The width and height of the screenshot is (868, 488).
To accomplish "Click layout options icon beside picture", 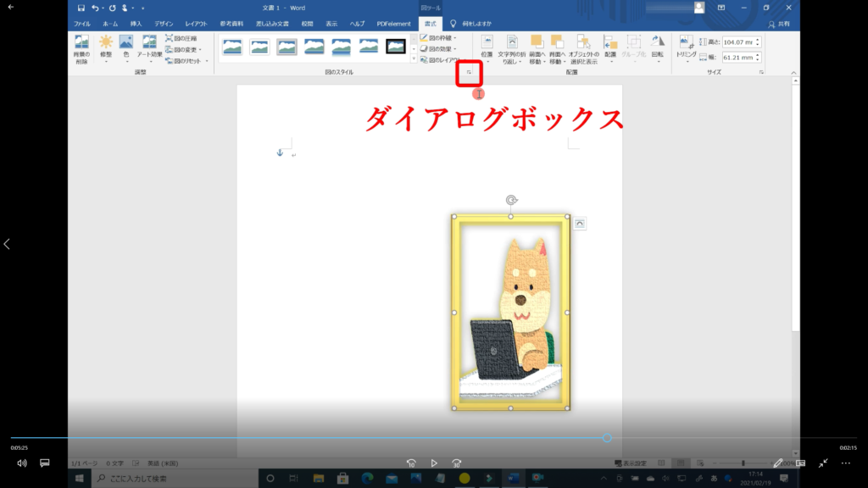I will tap(580, 223).
